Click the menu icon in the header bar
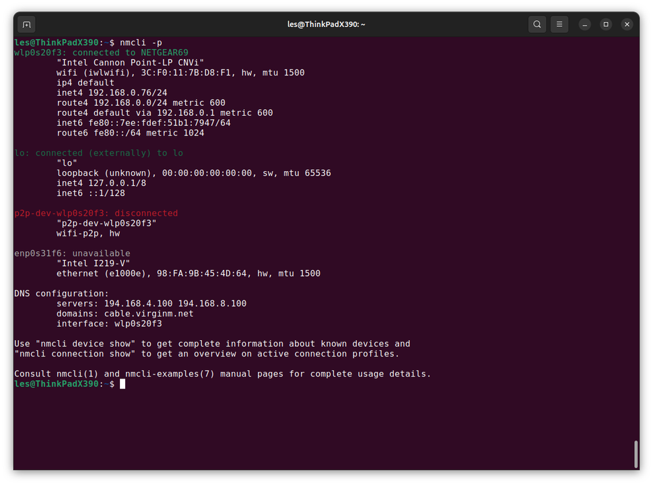Screen dimensions: 653x485 [559, 24]
